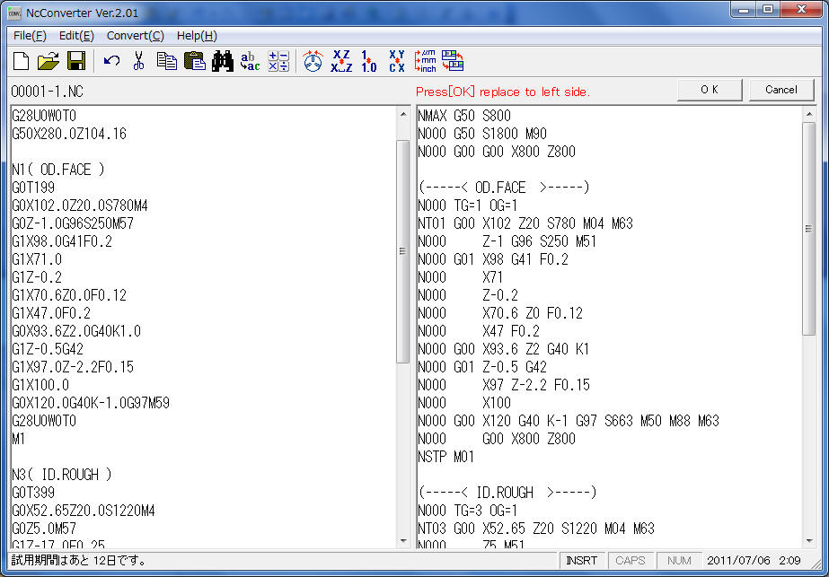Click right pane scrollbar down arrow
This screenshot has width=829, height=577.
coord(809,540)
